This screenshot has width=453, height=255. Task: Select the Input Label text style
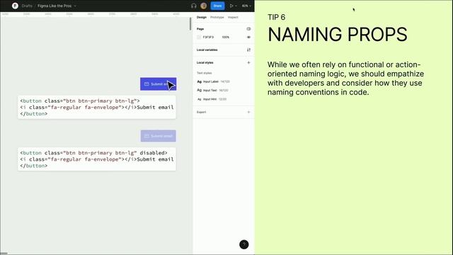[x=213, y=82]
